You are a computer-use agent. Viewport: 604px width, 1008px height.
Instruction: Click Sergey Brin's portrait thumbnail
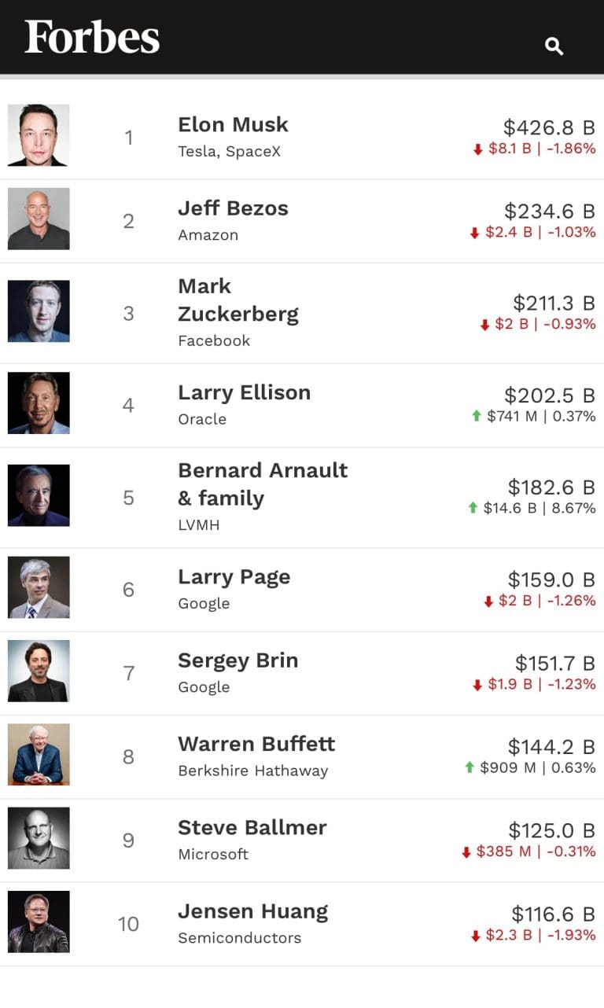click(39, 671)
